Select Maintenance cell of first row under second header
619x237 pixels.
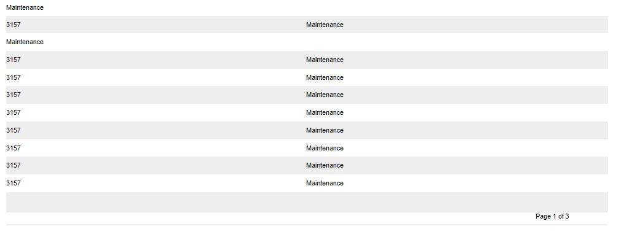(x=325, y=60)
